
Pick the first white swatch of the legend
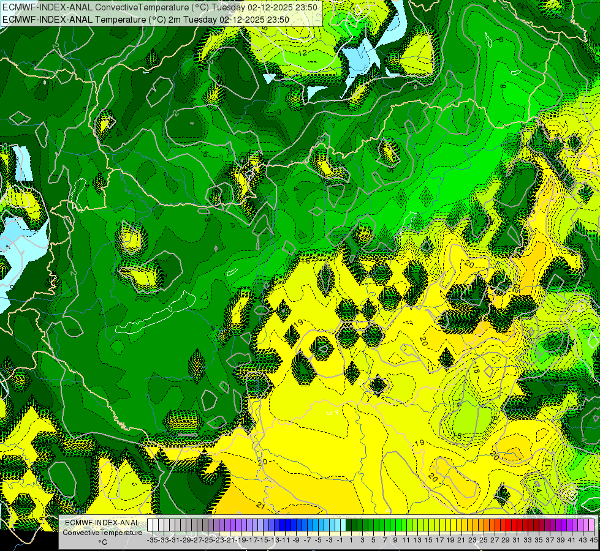(150, 525)
